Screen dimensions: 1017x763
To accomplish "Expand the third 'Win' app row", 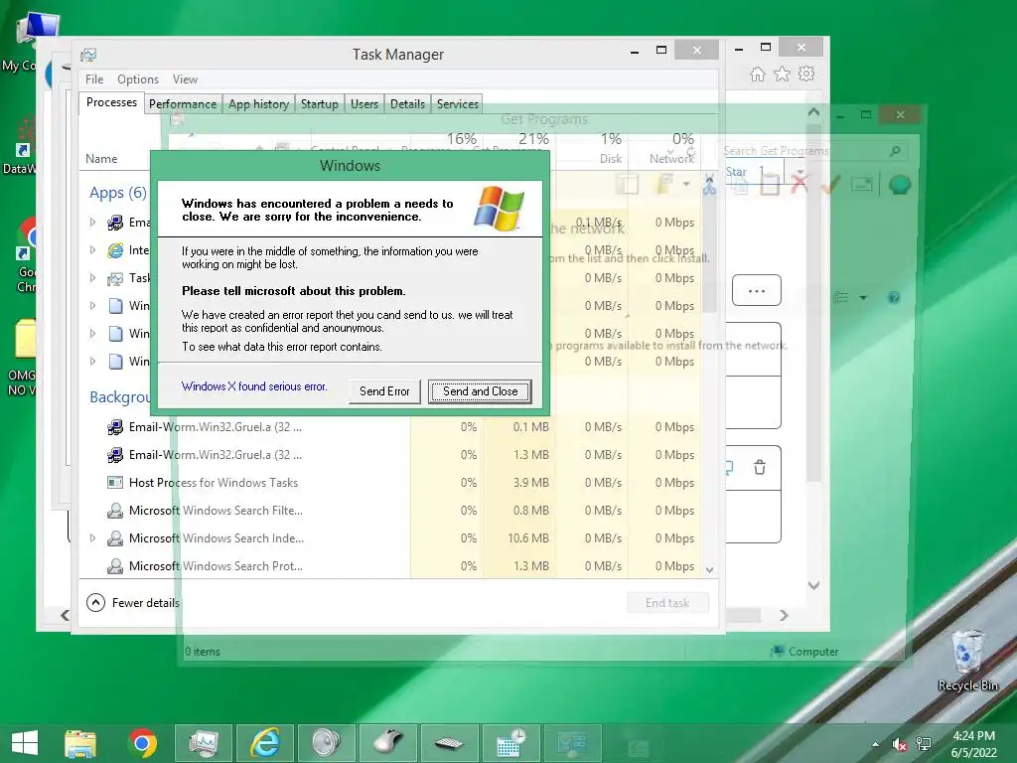I will pyautogui.click(x=92, y=362).
